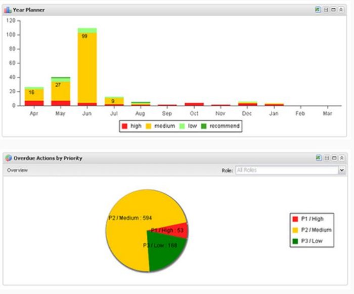354x294 pixels.
Task: Print the Year Planner panel
Action: point(326,10)
